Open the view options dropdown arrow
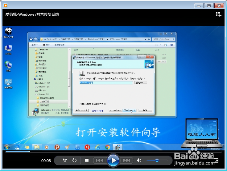The height and width of the screenshot is (171, 227). [x=160, y=45]
